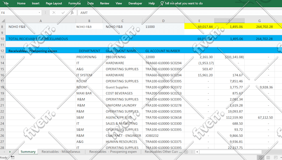Select column G header

tap(259, 21)
